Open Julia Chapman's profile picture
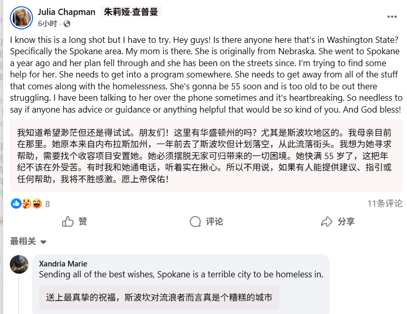The width and height of the screenshot is (407, 314). 22,18
